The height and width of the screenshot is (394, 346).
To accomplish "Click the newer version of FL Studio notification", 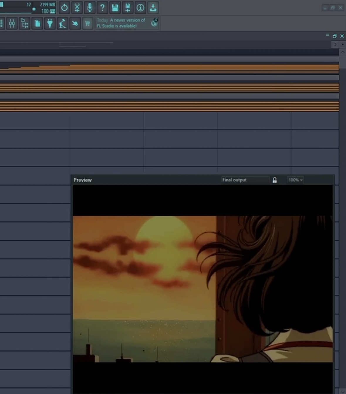I will point(121,23).
